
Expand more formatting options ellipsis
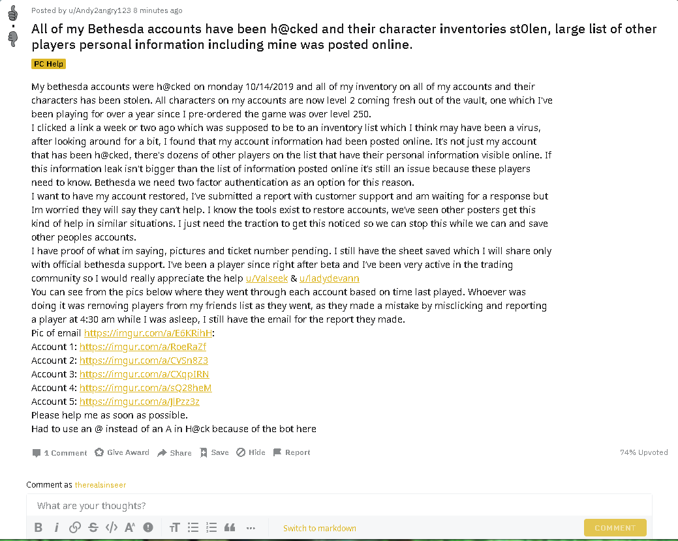pyautogui.click(x=251, y=527)
